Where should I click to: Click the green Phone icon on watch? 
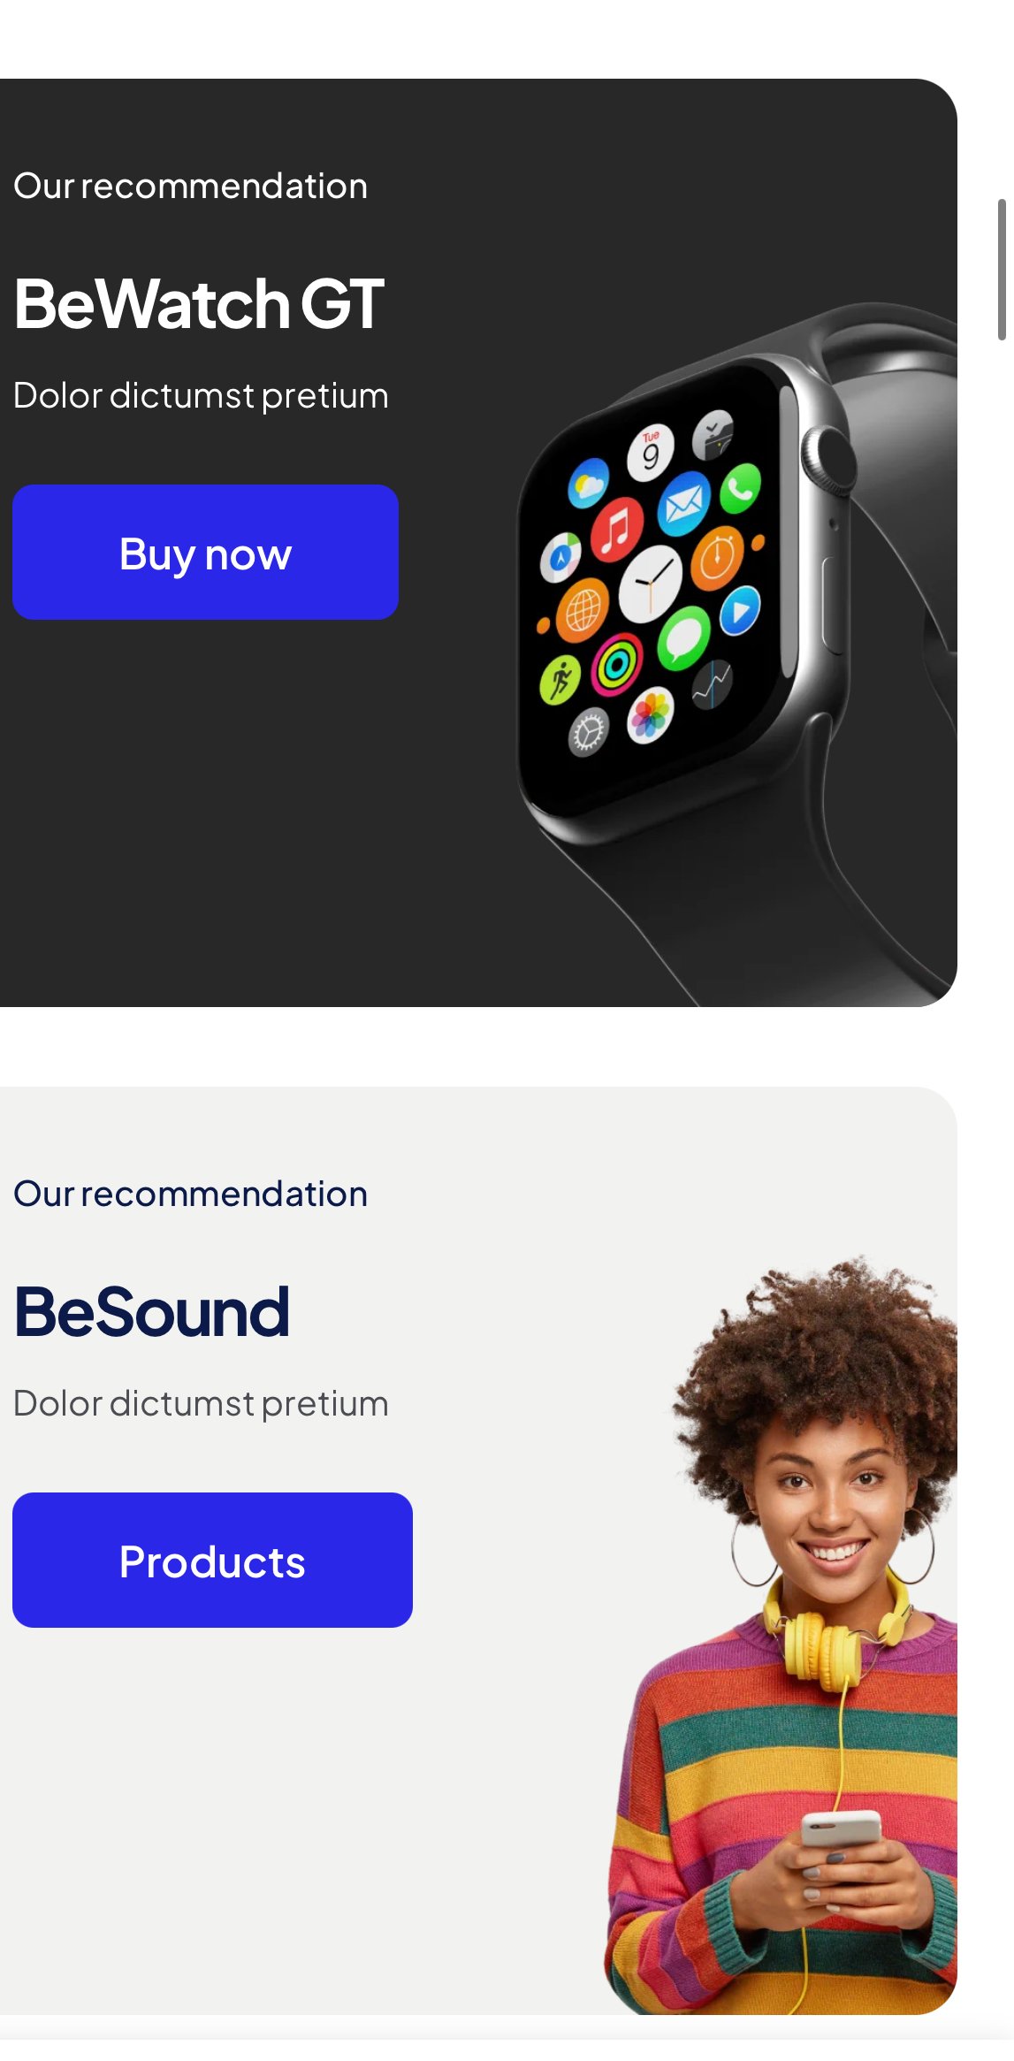(740, 486)
